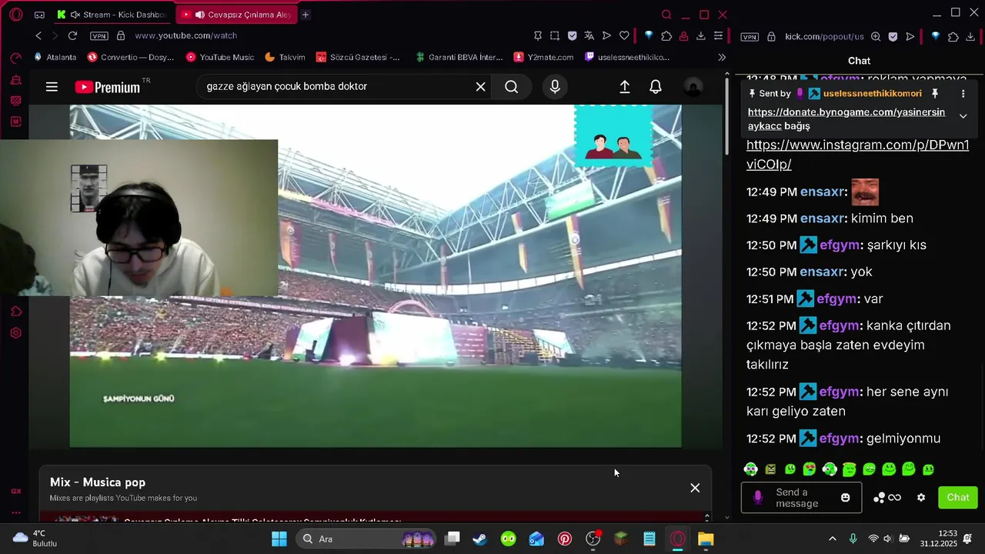The height and width of the screenshot is (554, 985).
Task: Click the two-person channel watermark in video
Action: point(613,137)
